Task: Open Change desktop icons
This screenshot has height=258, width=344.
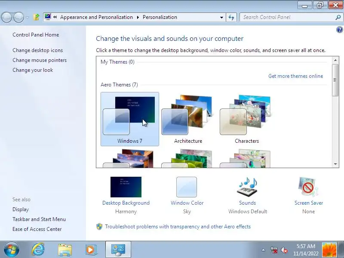Action: pos(37,50)
